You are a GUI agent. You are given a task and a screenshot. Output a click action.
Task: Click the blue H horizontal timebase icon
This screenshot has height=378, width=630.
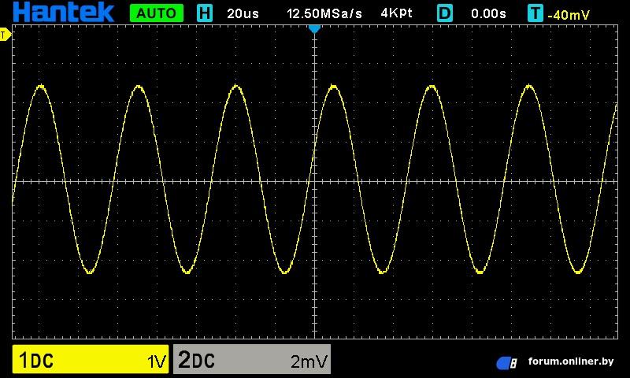point(205,13)
